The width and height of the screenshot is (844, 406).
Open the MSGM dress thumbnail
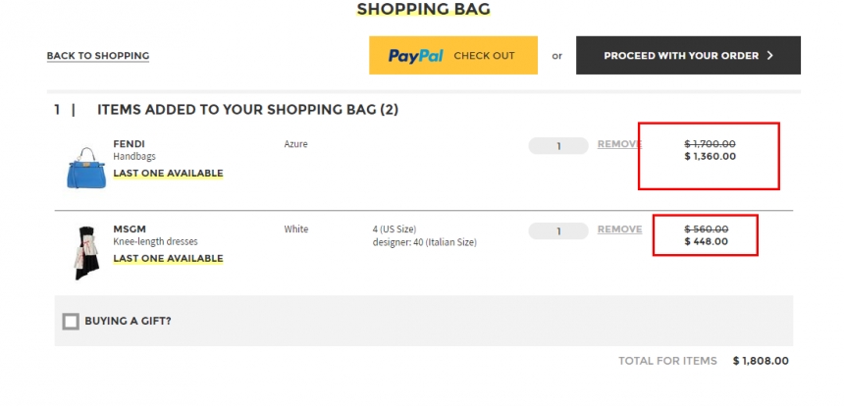click(85, 253)
